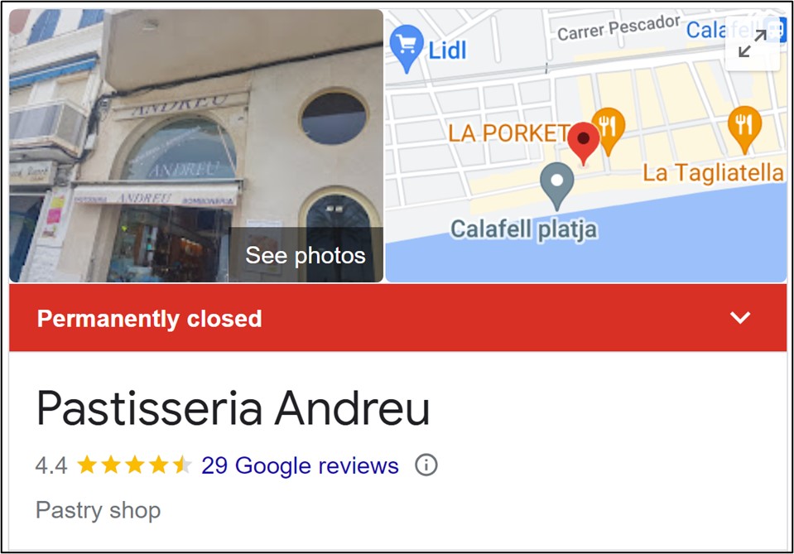Expand the map with the arrows icon
This screenshot has height=554, width=794.
coord(753,44)
